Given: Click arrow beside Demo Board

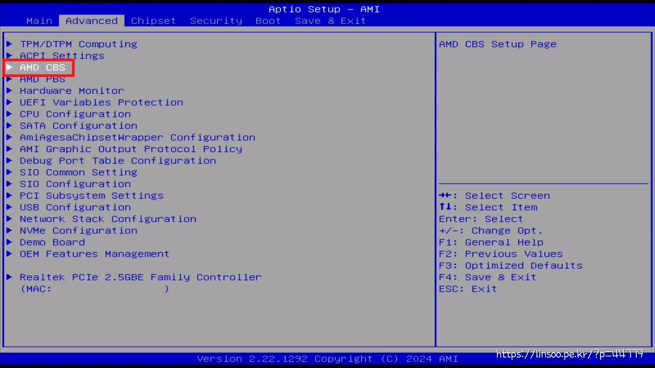Looking at the screenshot, I should click(10, 242).
